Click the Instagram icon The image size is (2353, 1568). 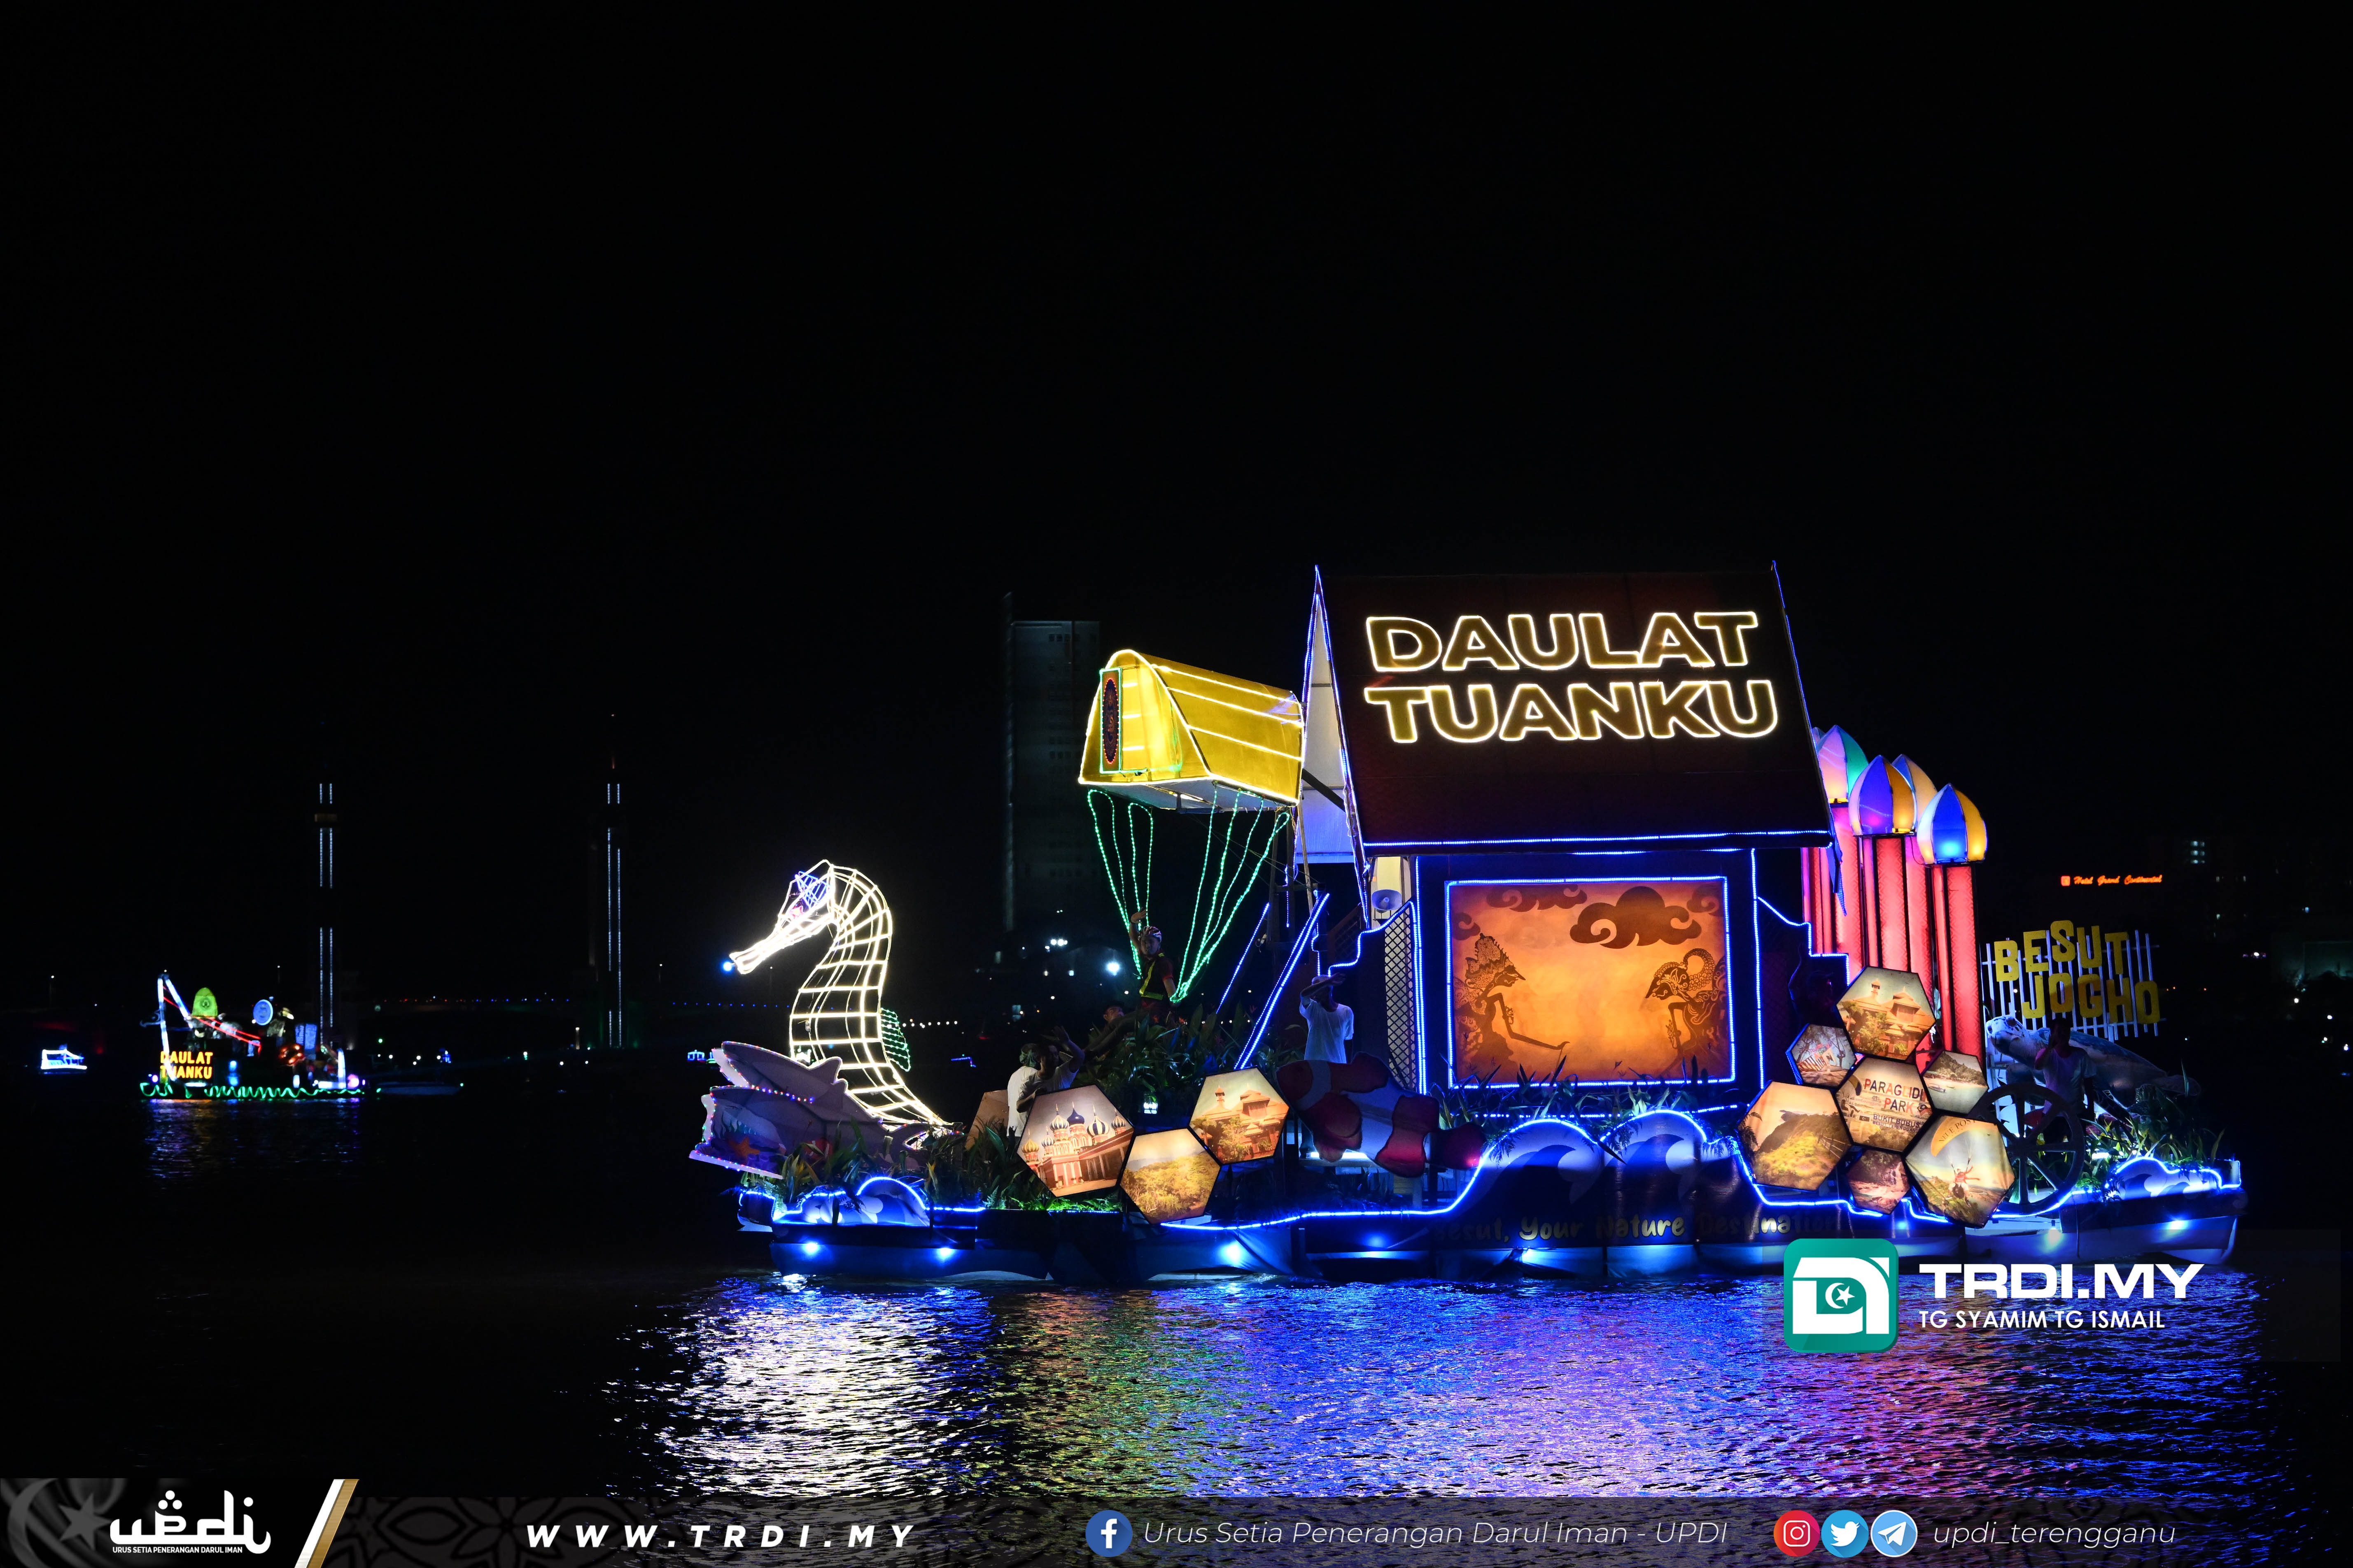pos(1796,1533)
